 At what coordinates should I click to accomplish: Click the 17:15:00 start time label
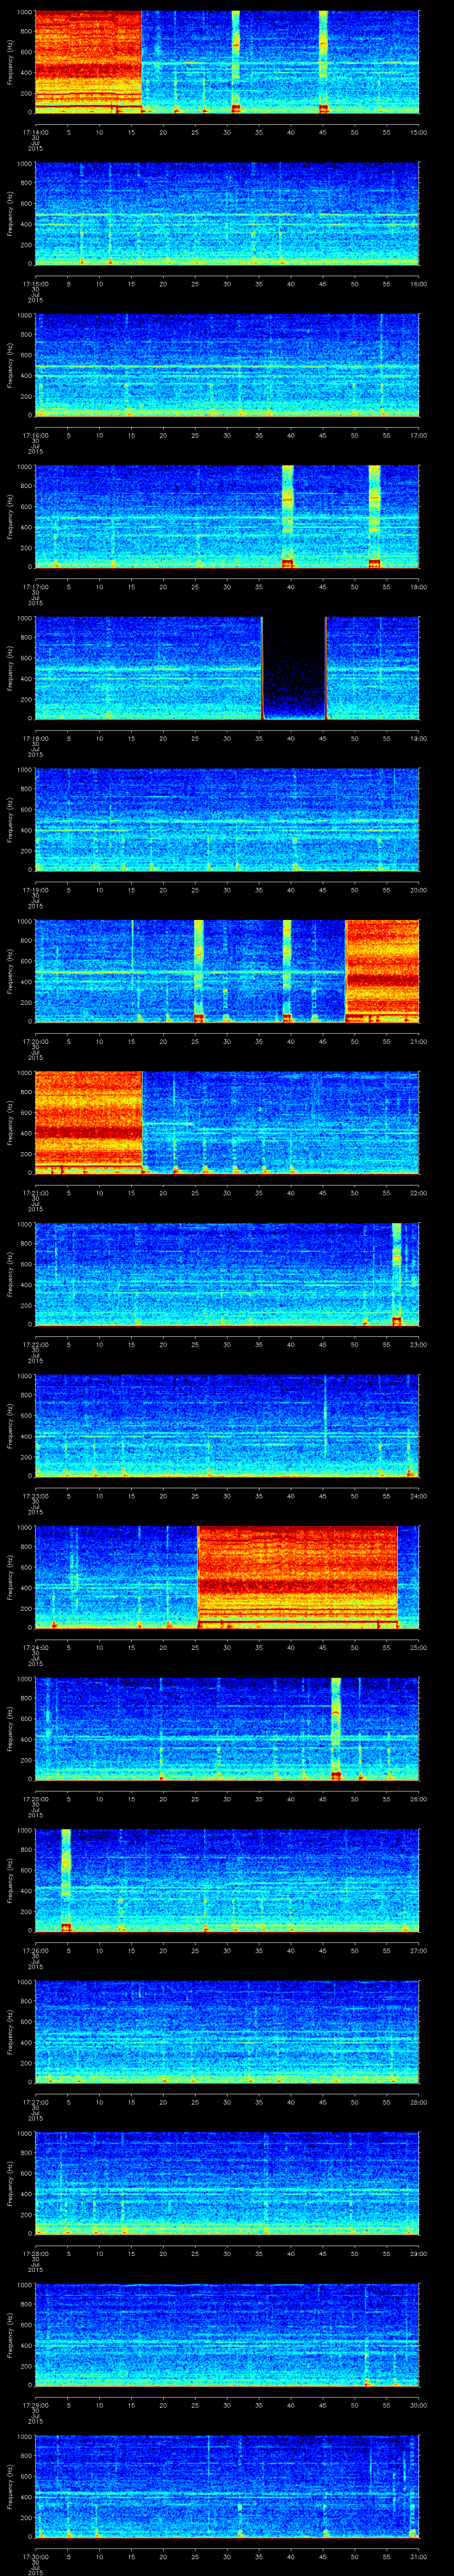coord(35,284)
